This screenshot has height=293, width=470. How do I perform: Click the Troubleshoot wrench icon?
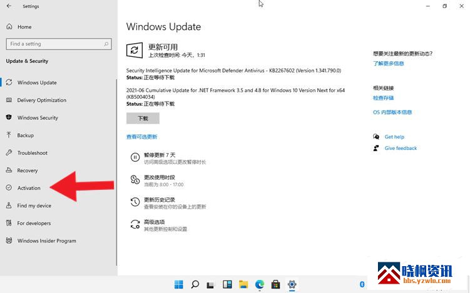click(9, 152)
